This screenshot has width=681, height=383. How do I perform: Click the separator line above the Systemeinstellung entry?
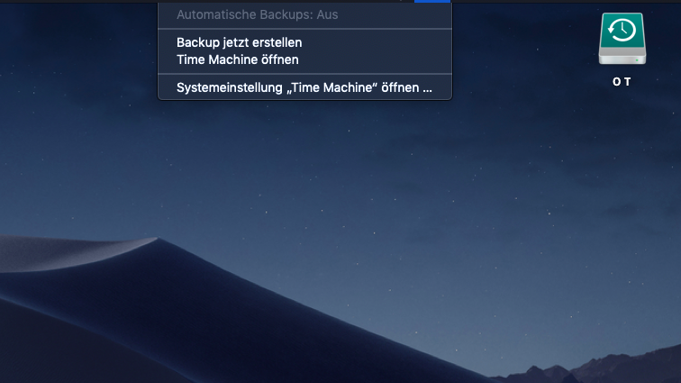click(x=304, y=74)
